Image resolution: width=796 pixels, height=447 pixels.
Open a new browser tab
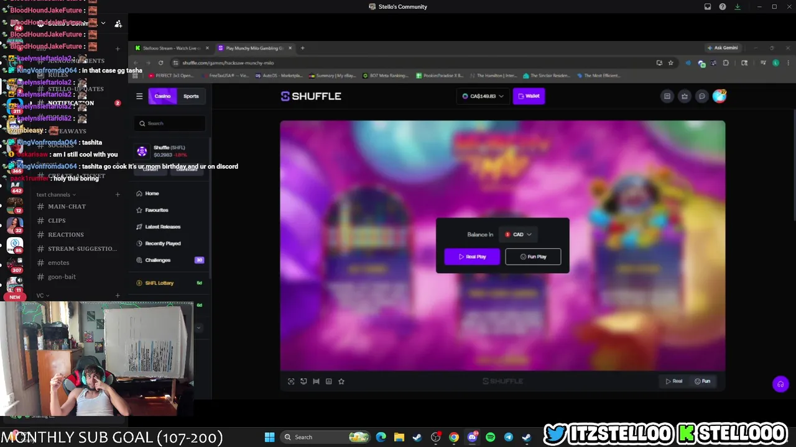pos(303,48)
